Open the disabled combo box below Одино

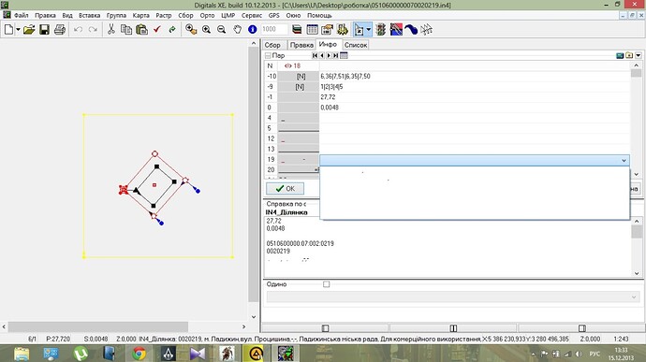[x=453, y=297]
